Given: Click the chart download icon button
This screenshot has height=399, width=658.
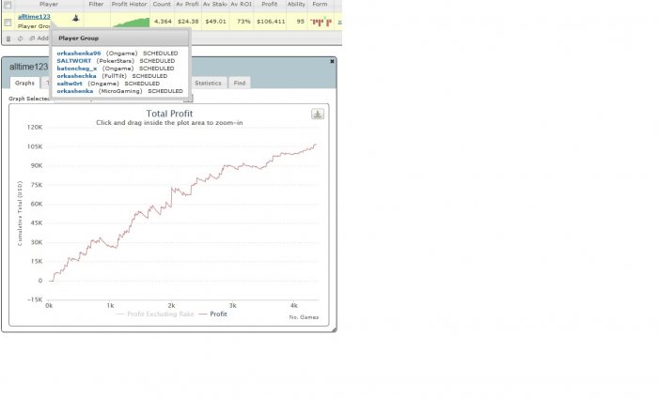Looking at the screenshot, I should point(318,114).
